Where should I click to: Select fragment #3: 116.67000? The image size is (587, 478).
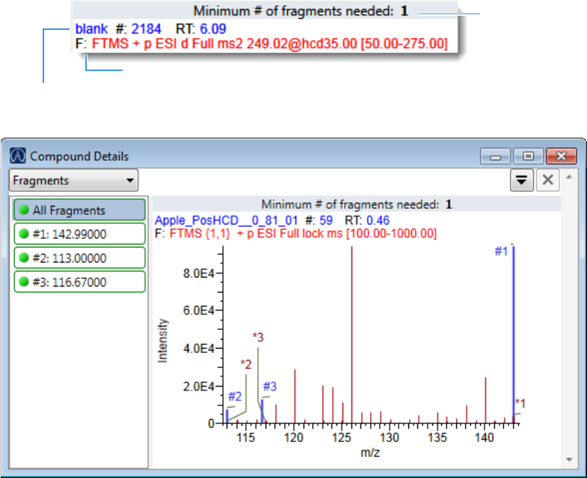pyautogui.click(x=79, y=282)
